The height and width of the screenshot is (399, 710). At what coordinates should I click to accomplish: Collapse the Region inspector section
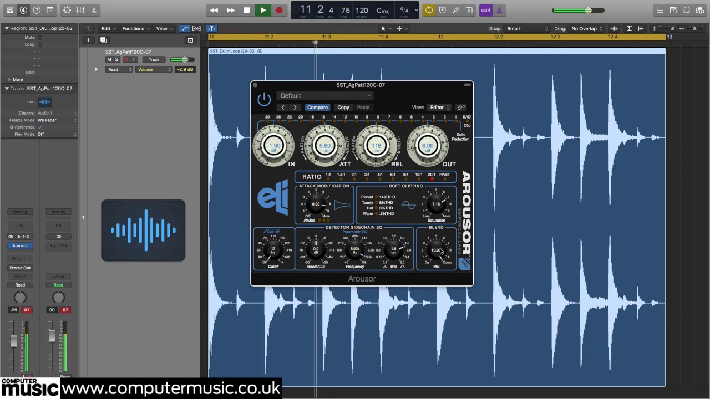pyautogui.click(x=7, y=28)
